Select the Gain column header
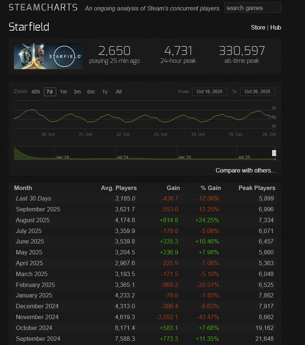This screenshot has width=305, height=345. (173, 188)
